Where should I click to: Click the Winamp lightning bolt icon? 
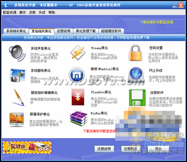(x=78, y=52)
